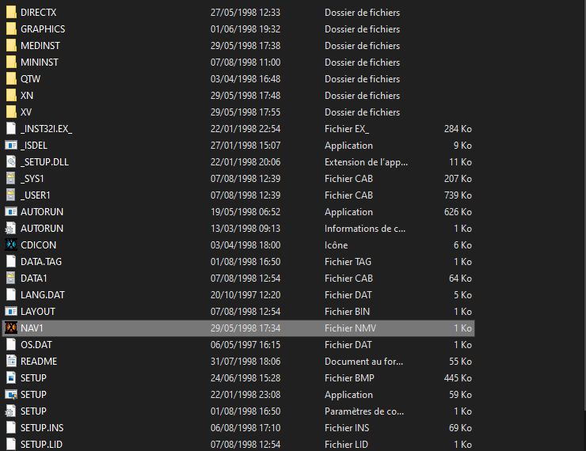
Task: Click the SETUP application installer icon
Action: point(11,395)
